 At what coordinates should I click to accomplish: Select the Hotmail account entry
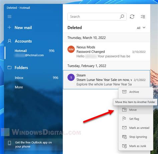[33, 53]
